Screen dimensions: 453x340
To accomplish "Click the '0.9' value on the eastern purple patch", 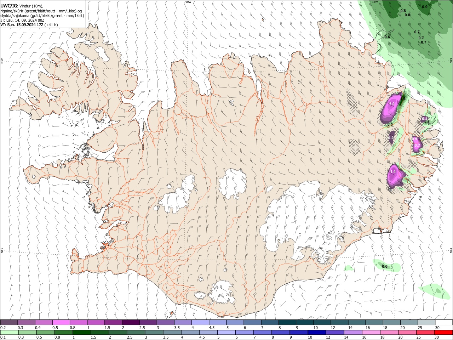I will pyautogui.click(x=415, y=139).
